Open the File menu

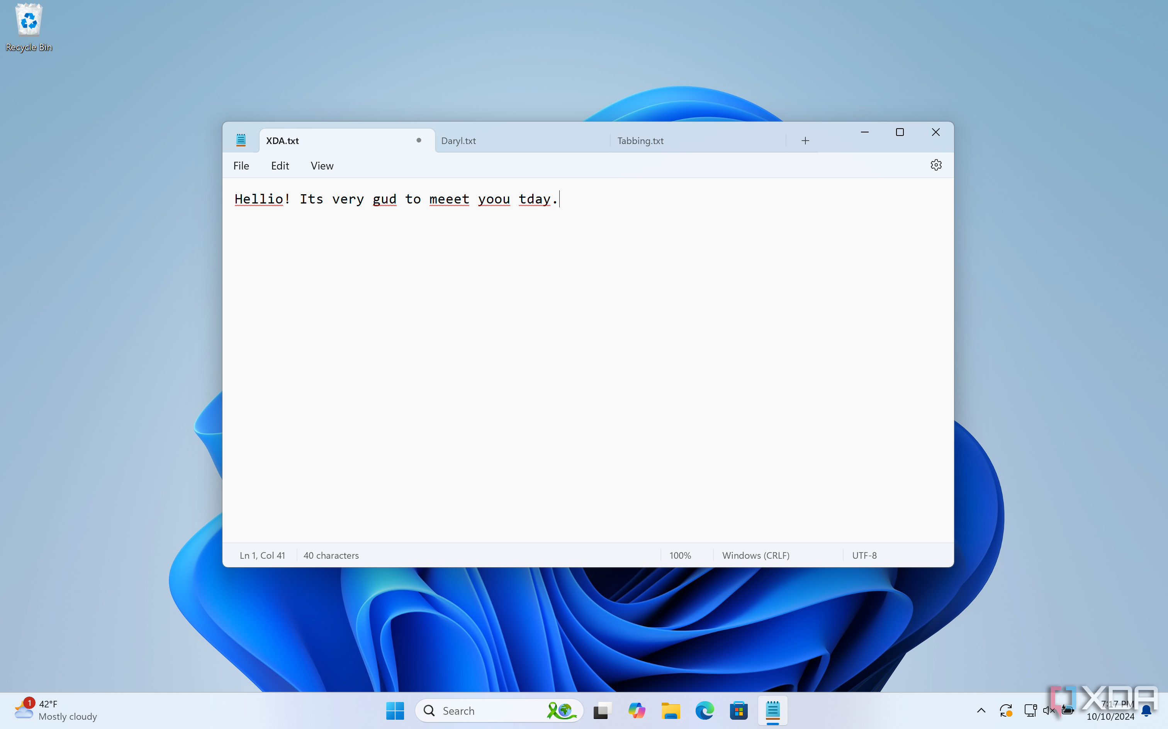click(x=241, y=164)
